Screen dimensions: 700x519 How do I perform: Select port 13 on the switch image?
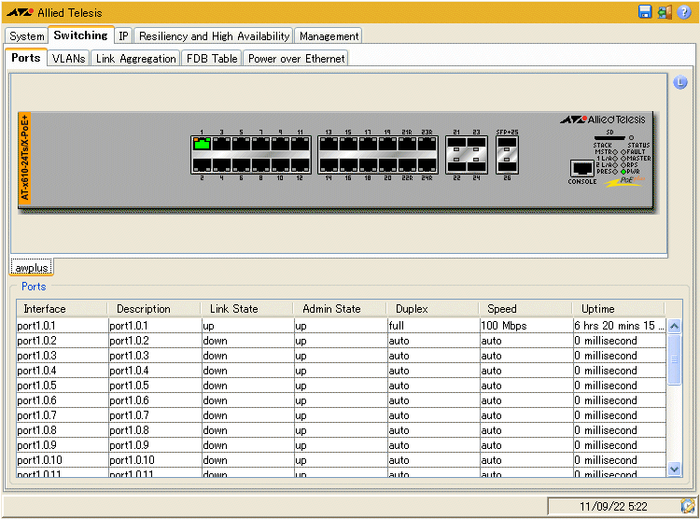coord(329,144)
